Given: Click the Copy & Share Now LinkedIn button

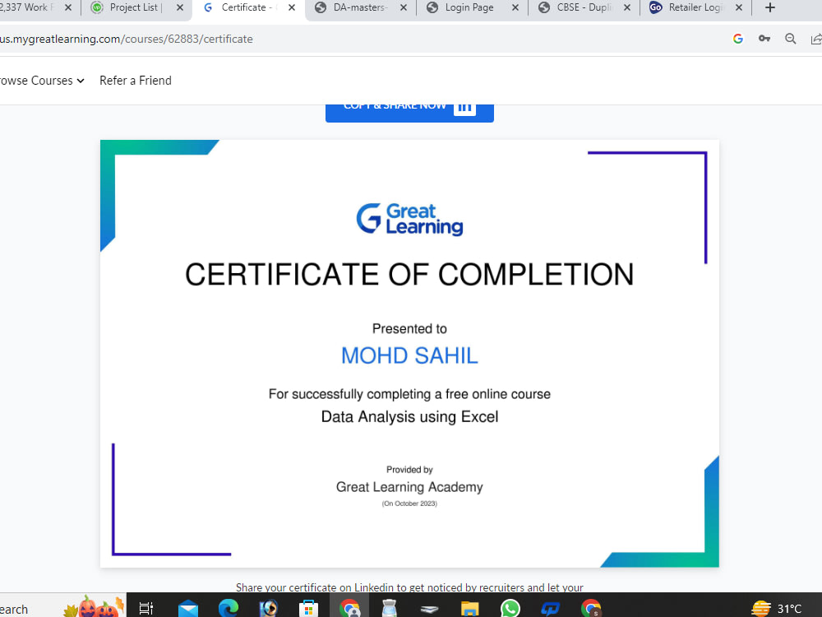Looking at the screenshot, I should (x=409, y=112).
